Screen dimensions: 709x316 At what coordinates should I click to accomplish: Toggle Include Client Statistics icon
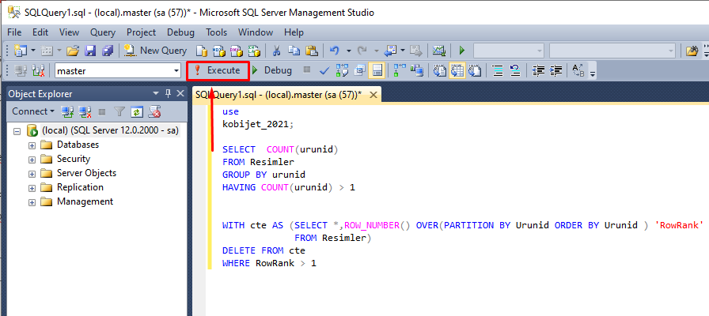coord(417,70)
